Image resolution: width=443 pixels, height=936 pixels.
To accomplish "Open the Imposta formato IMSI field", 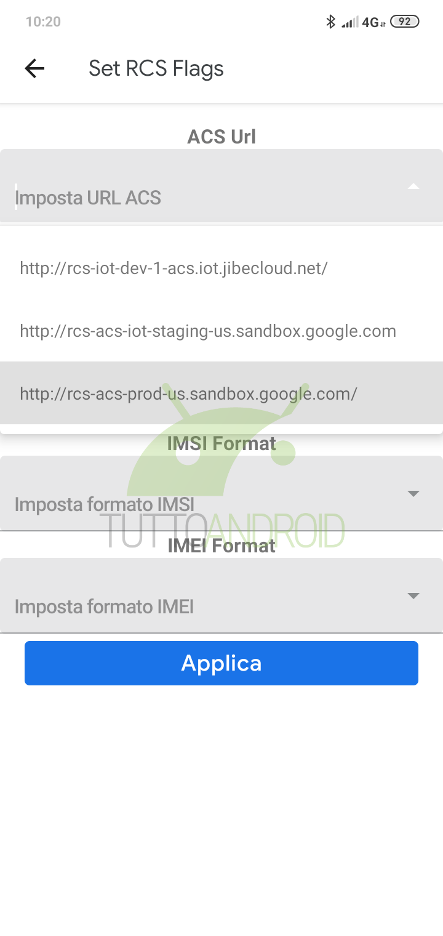I will click(x=221, y=493).
